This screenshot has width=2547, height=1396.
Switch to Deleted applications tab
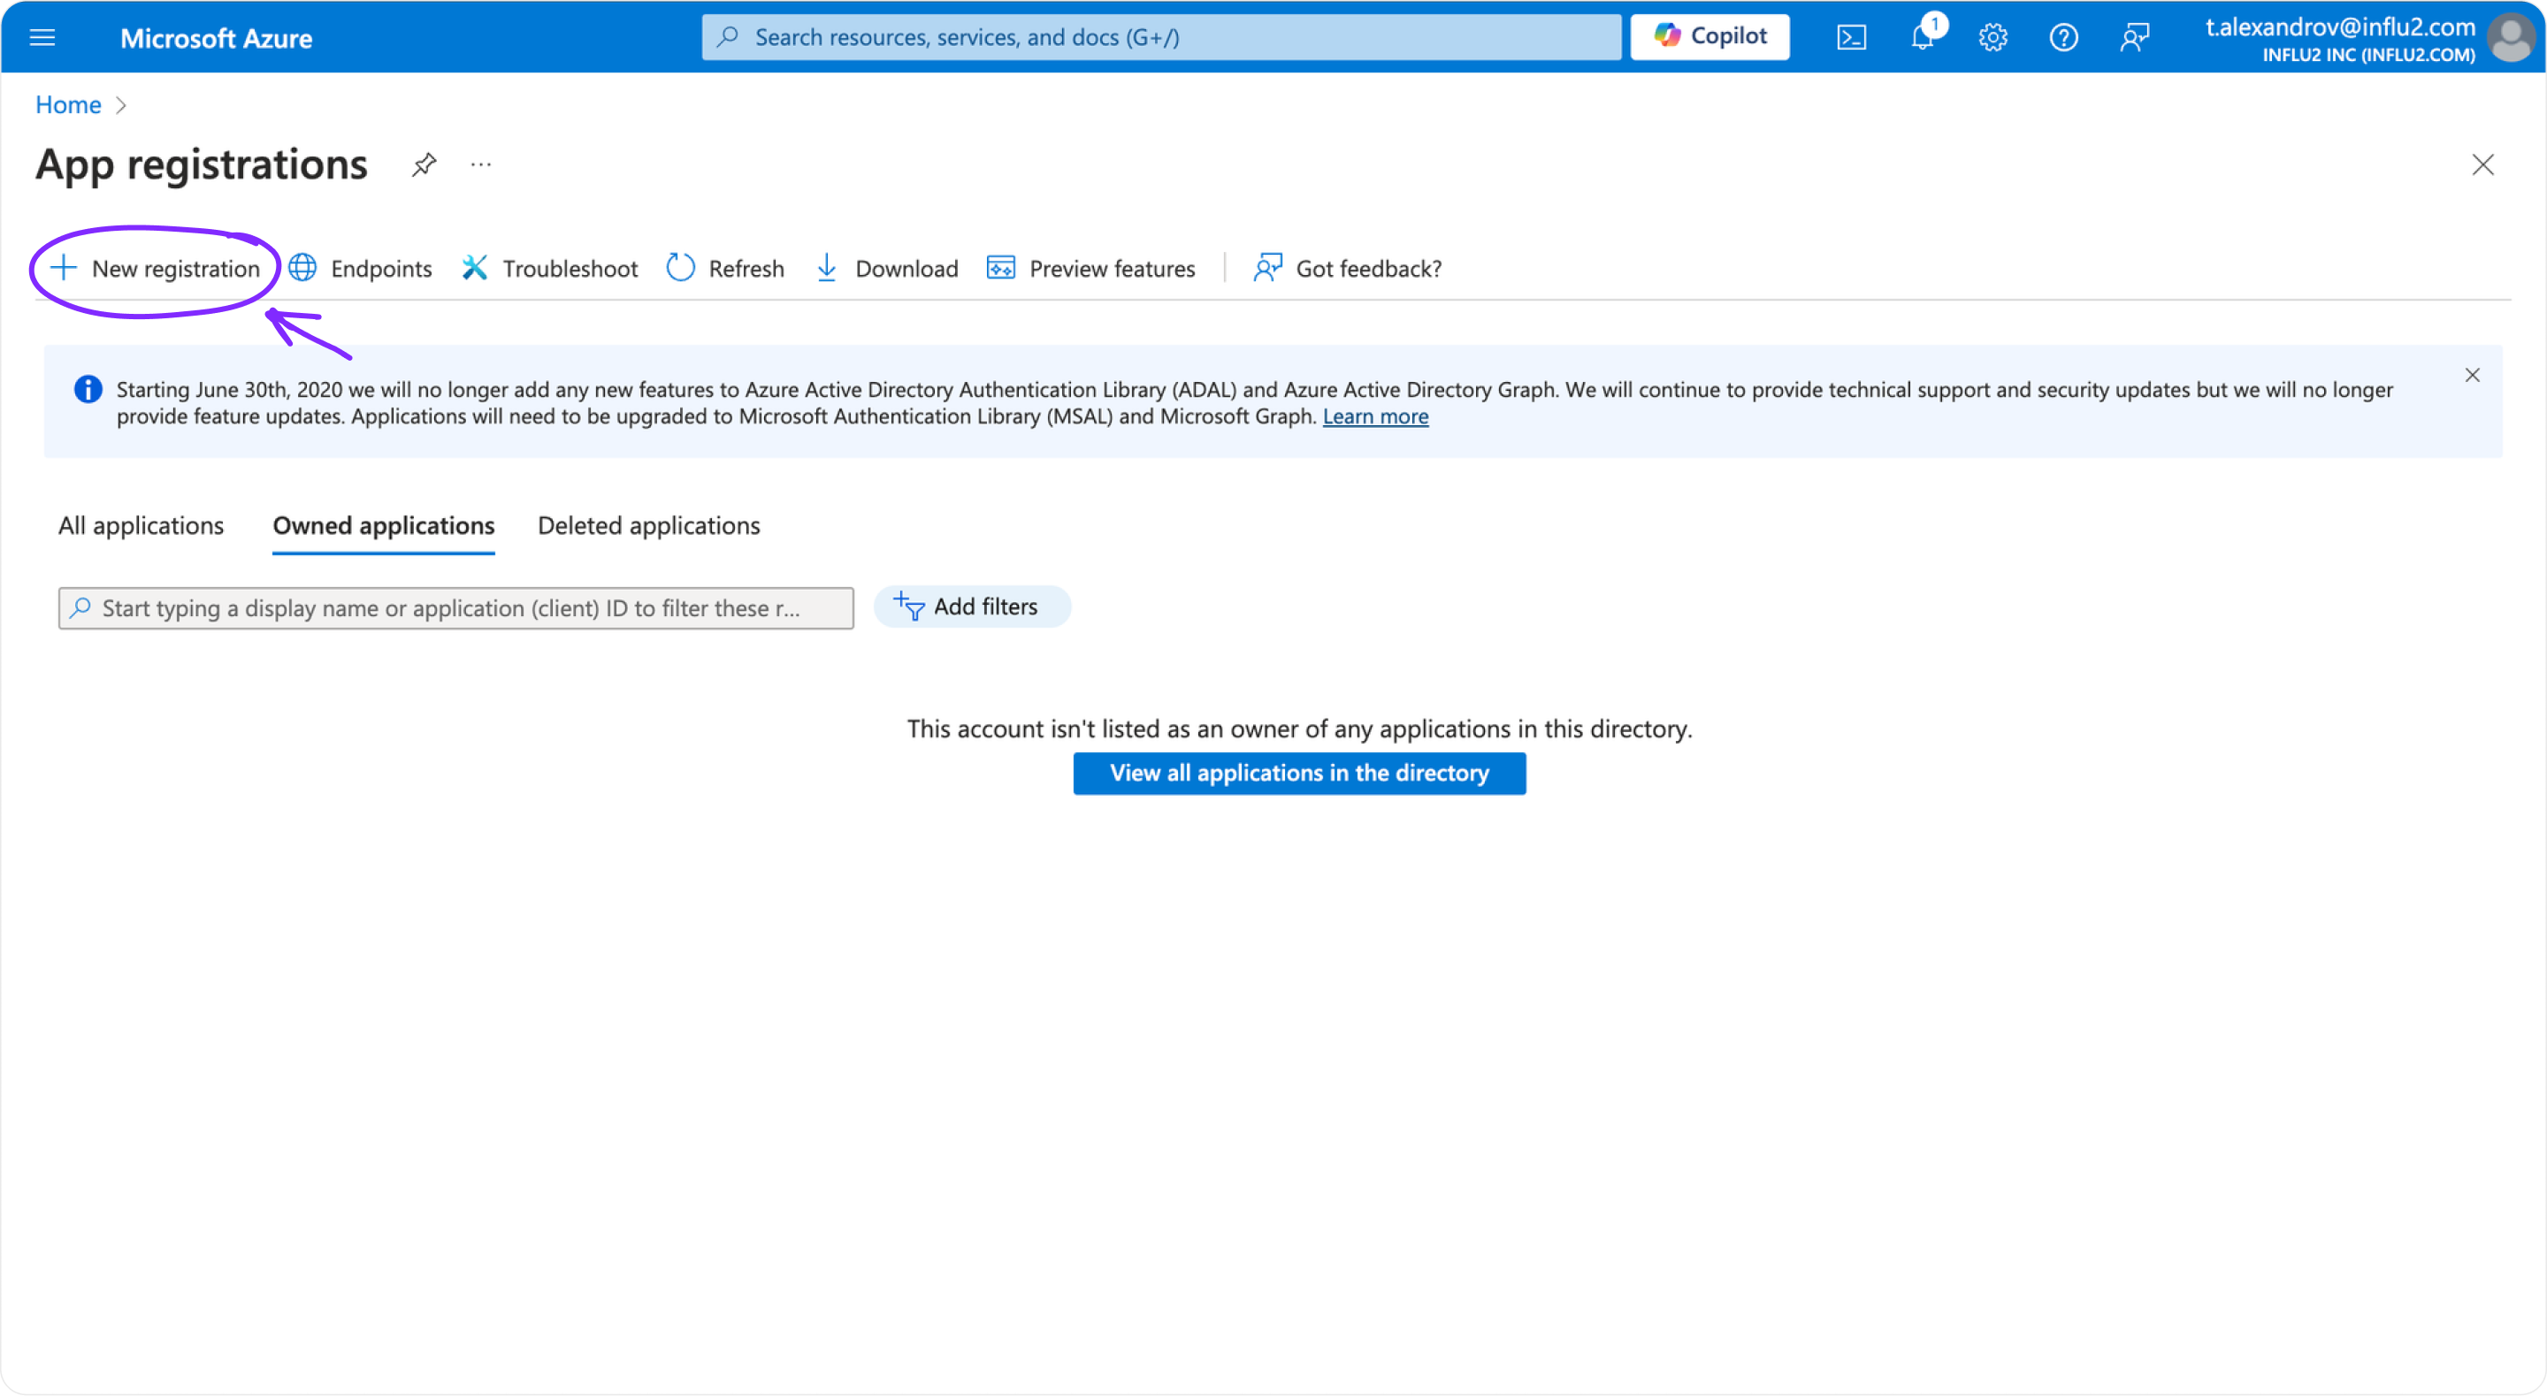pos(648,526)
